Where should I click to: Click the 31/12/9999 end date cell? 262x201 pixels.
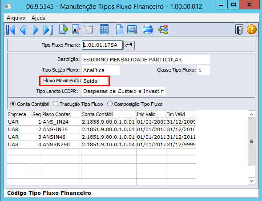pyautogui.click(x=181, y=145)
